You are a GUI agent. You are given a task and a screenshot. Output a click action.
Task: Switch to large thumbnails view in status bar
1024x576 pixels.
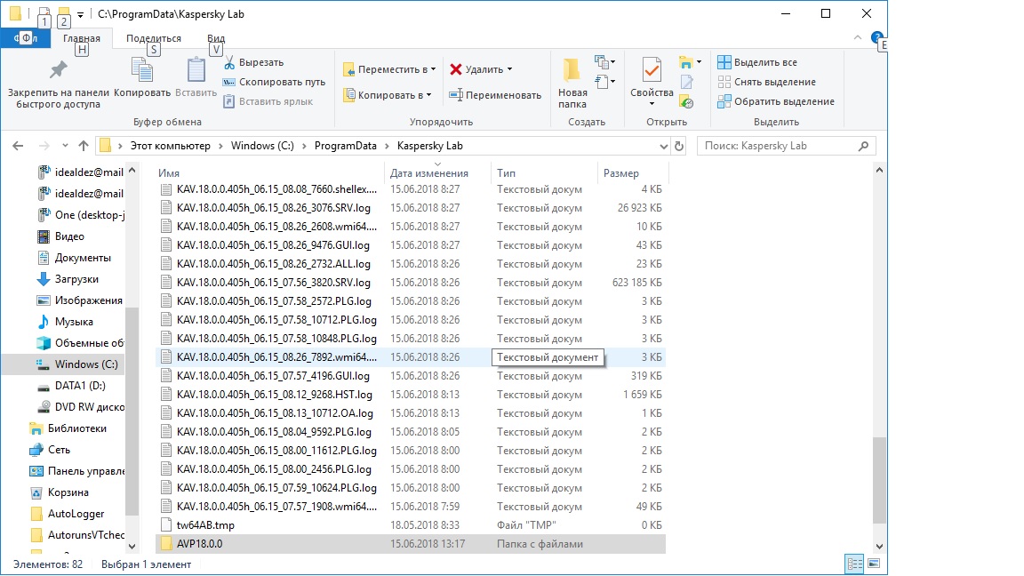tap(875, 564)
